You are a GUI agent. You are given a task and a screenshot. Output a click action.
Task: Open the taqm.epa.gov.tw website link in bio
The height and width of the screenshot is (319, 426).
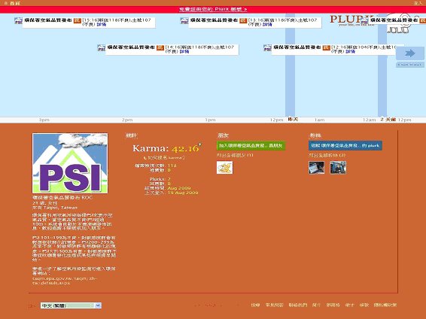click(x=65, y=281)
